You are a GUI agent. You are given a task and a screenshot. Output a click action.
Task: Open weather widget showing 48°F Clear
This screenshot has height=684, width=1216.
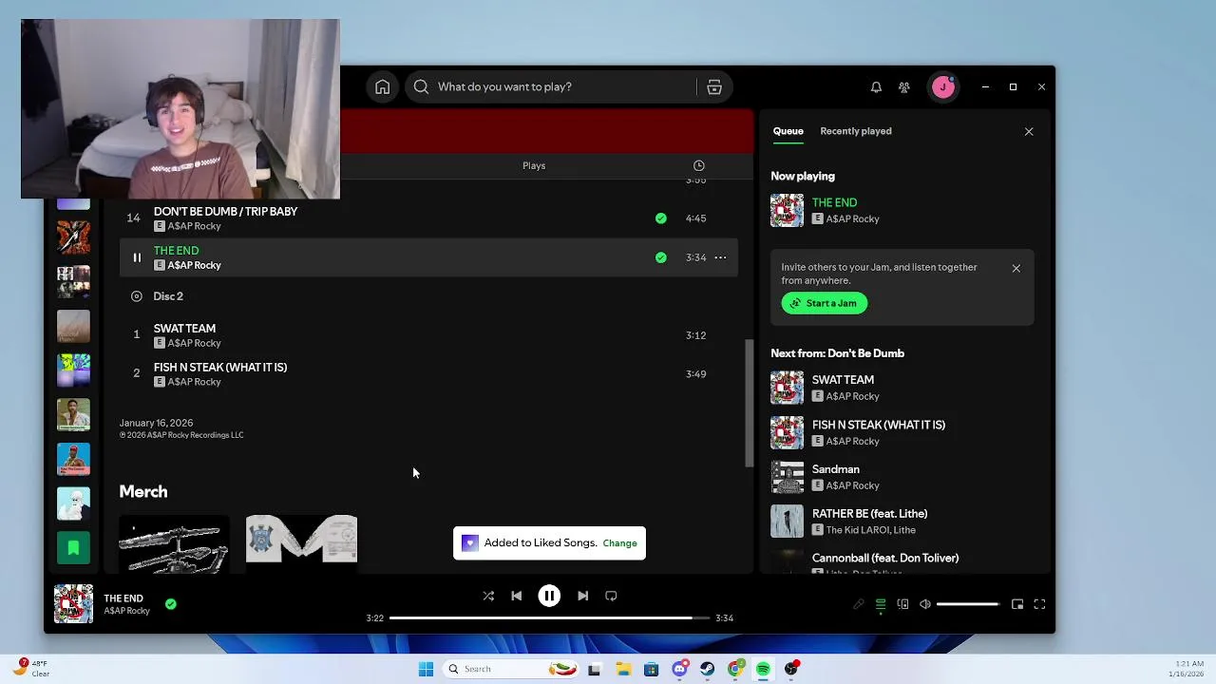31,668
